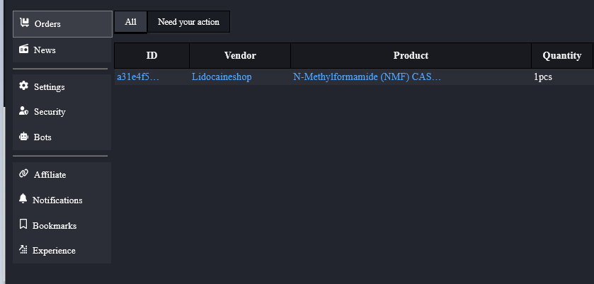Viewport: 594px width, 284px height.
Task: Switch to the Need your action tab
Action: [x=188, y=22]
